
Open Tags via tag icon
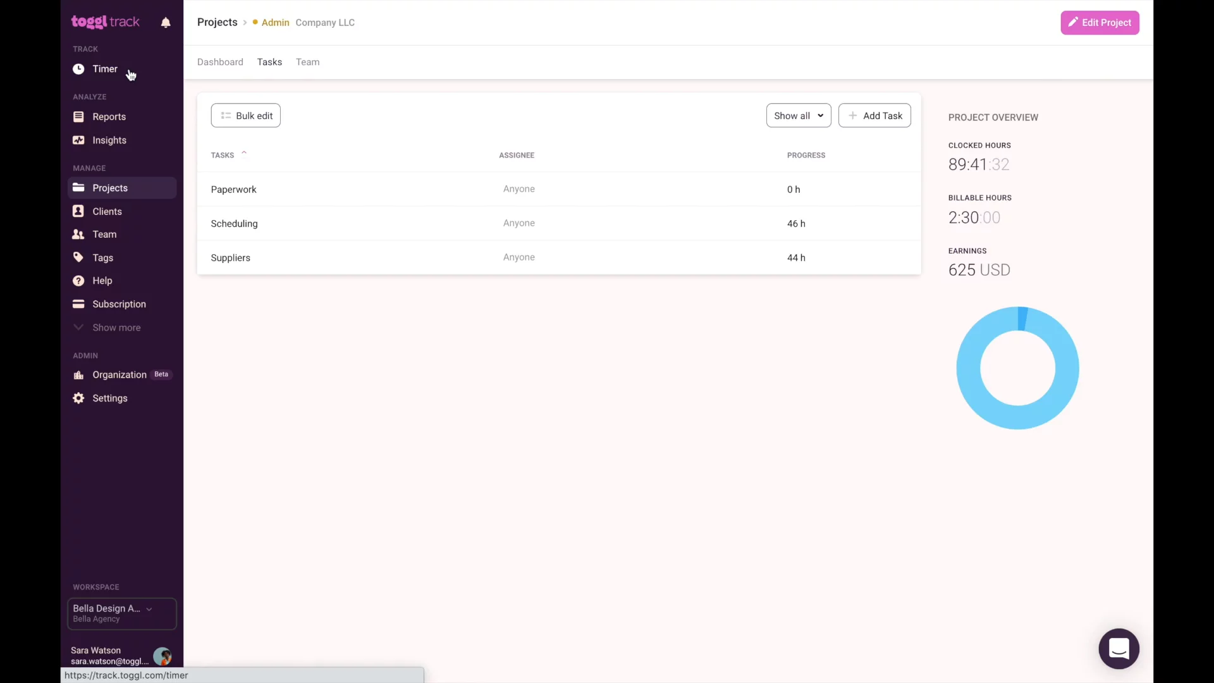[78, 257]
